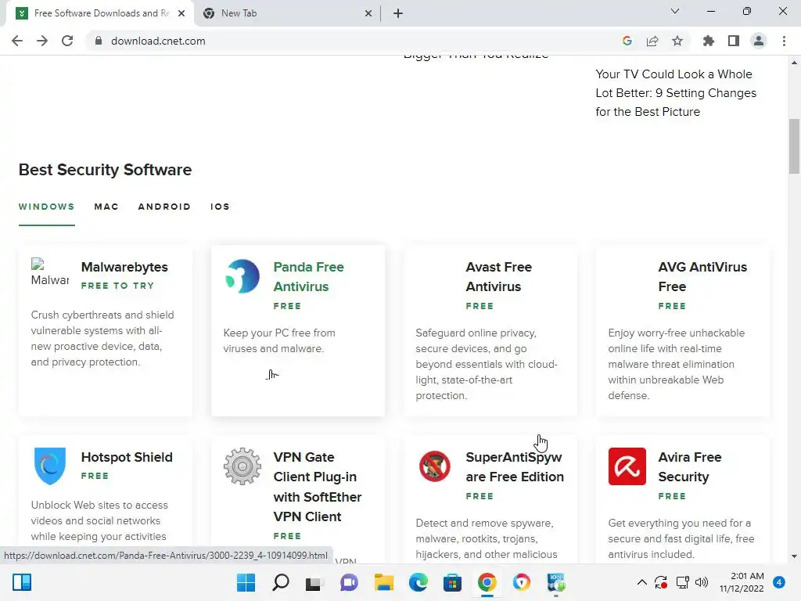Open Widgets panel on taskbar
Image resolution: width=801 pixels, height=601 pixels.
point(22,582)
